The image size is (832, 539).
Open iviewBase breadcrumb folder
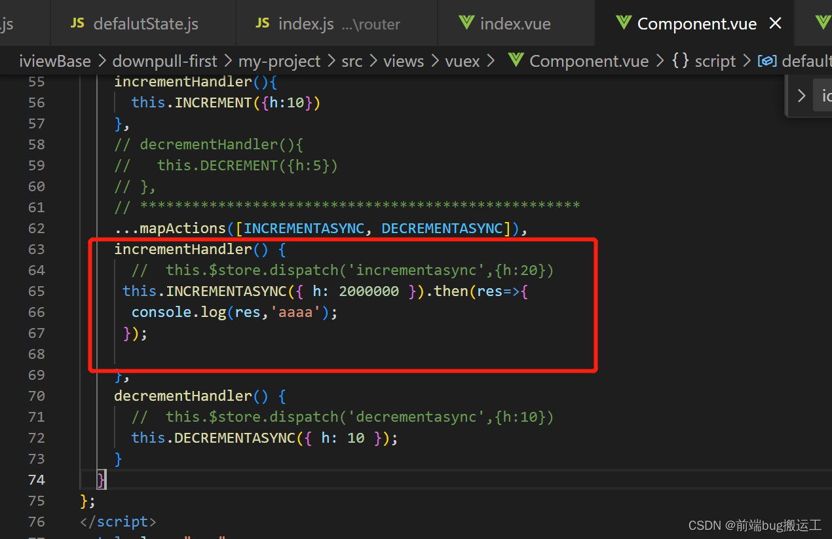55,62
